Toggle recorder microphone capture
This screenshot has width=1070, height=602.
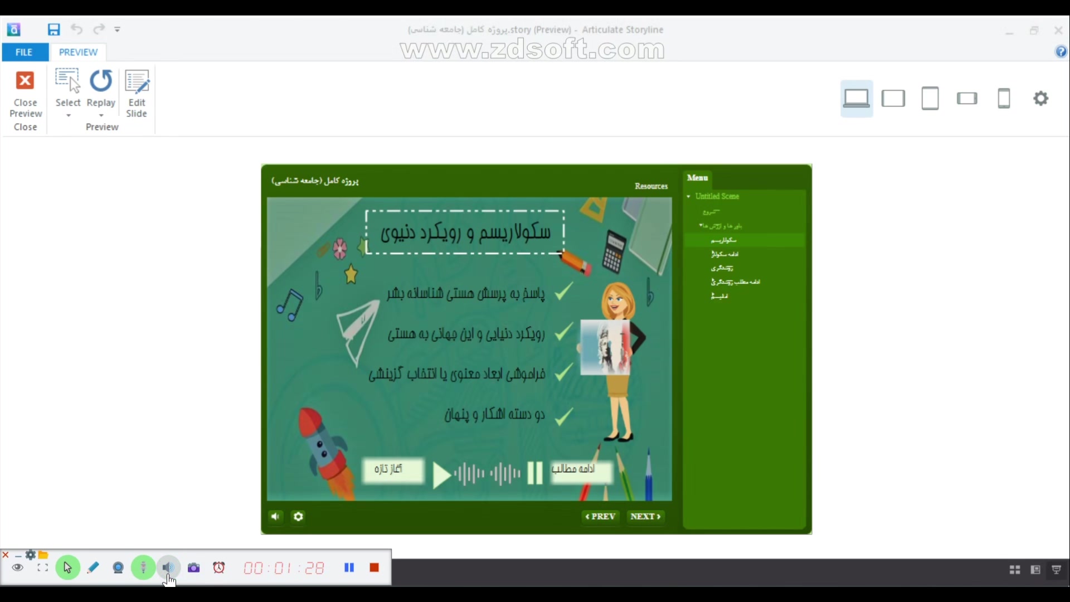coord(143,568)
